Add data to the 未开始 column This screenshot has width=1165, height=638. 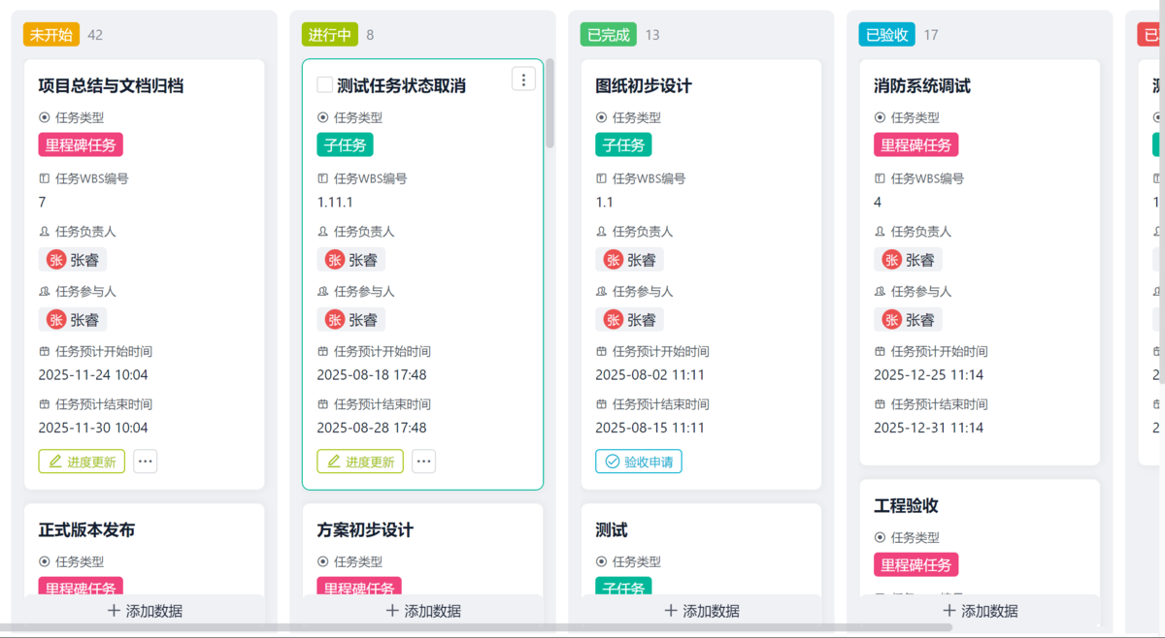point(145,611)
